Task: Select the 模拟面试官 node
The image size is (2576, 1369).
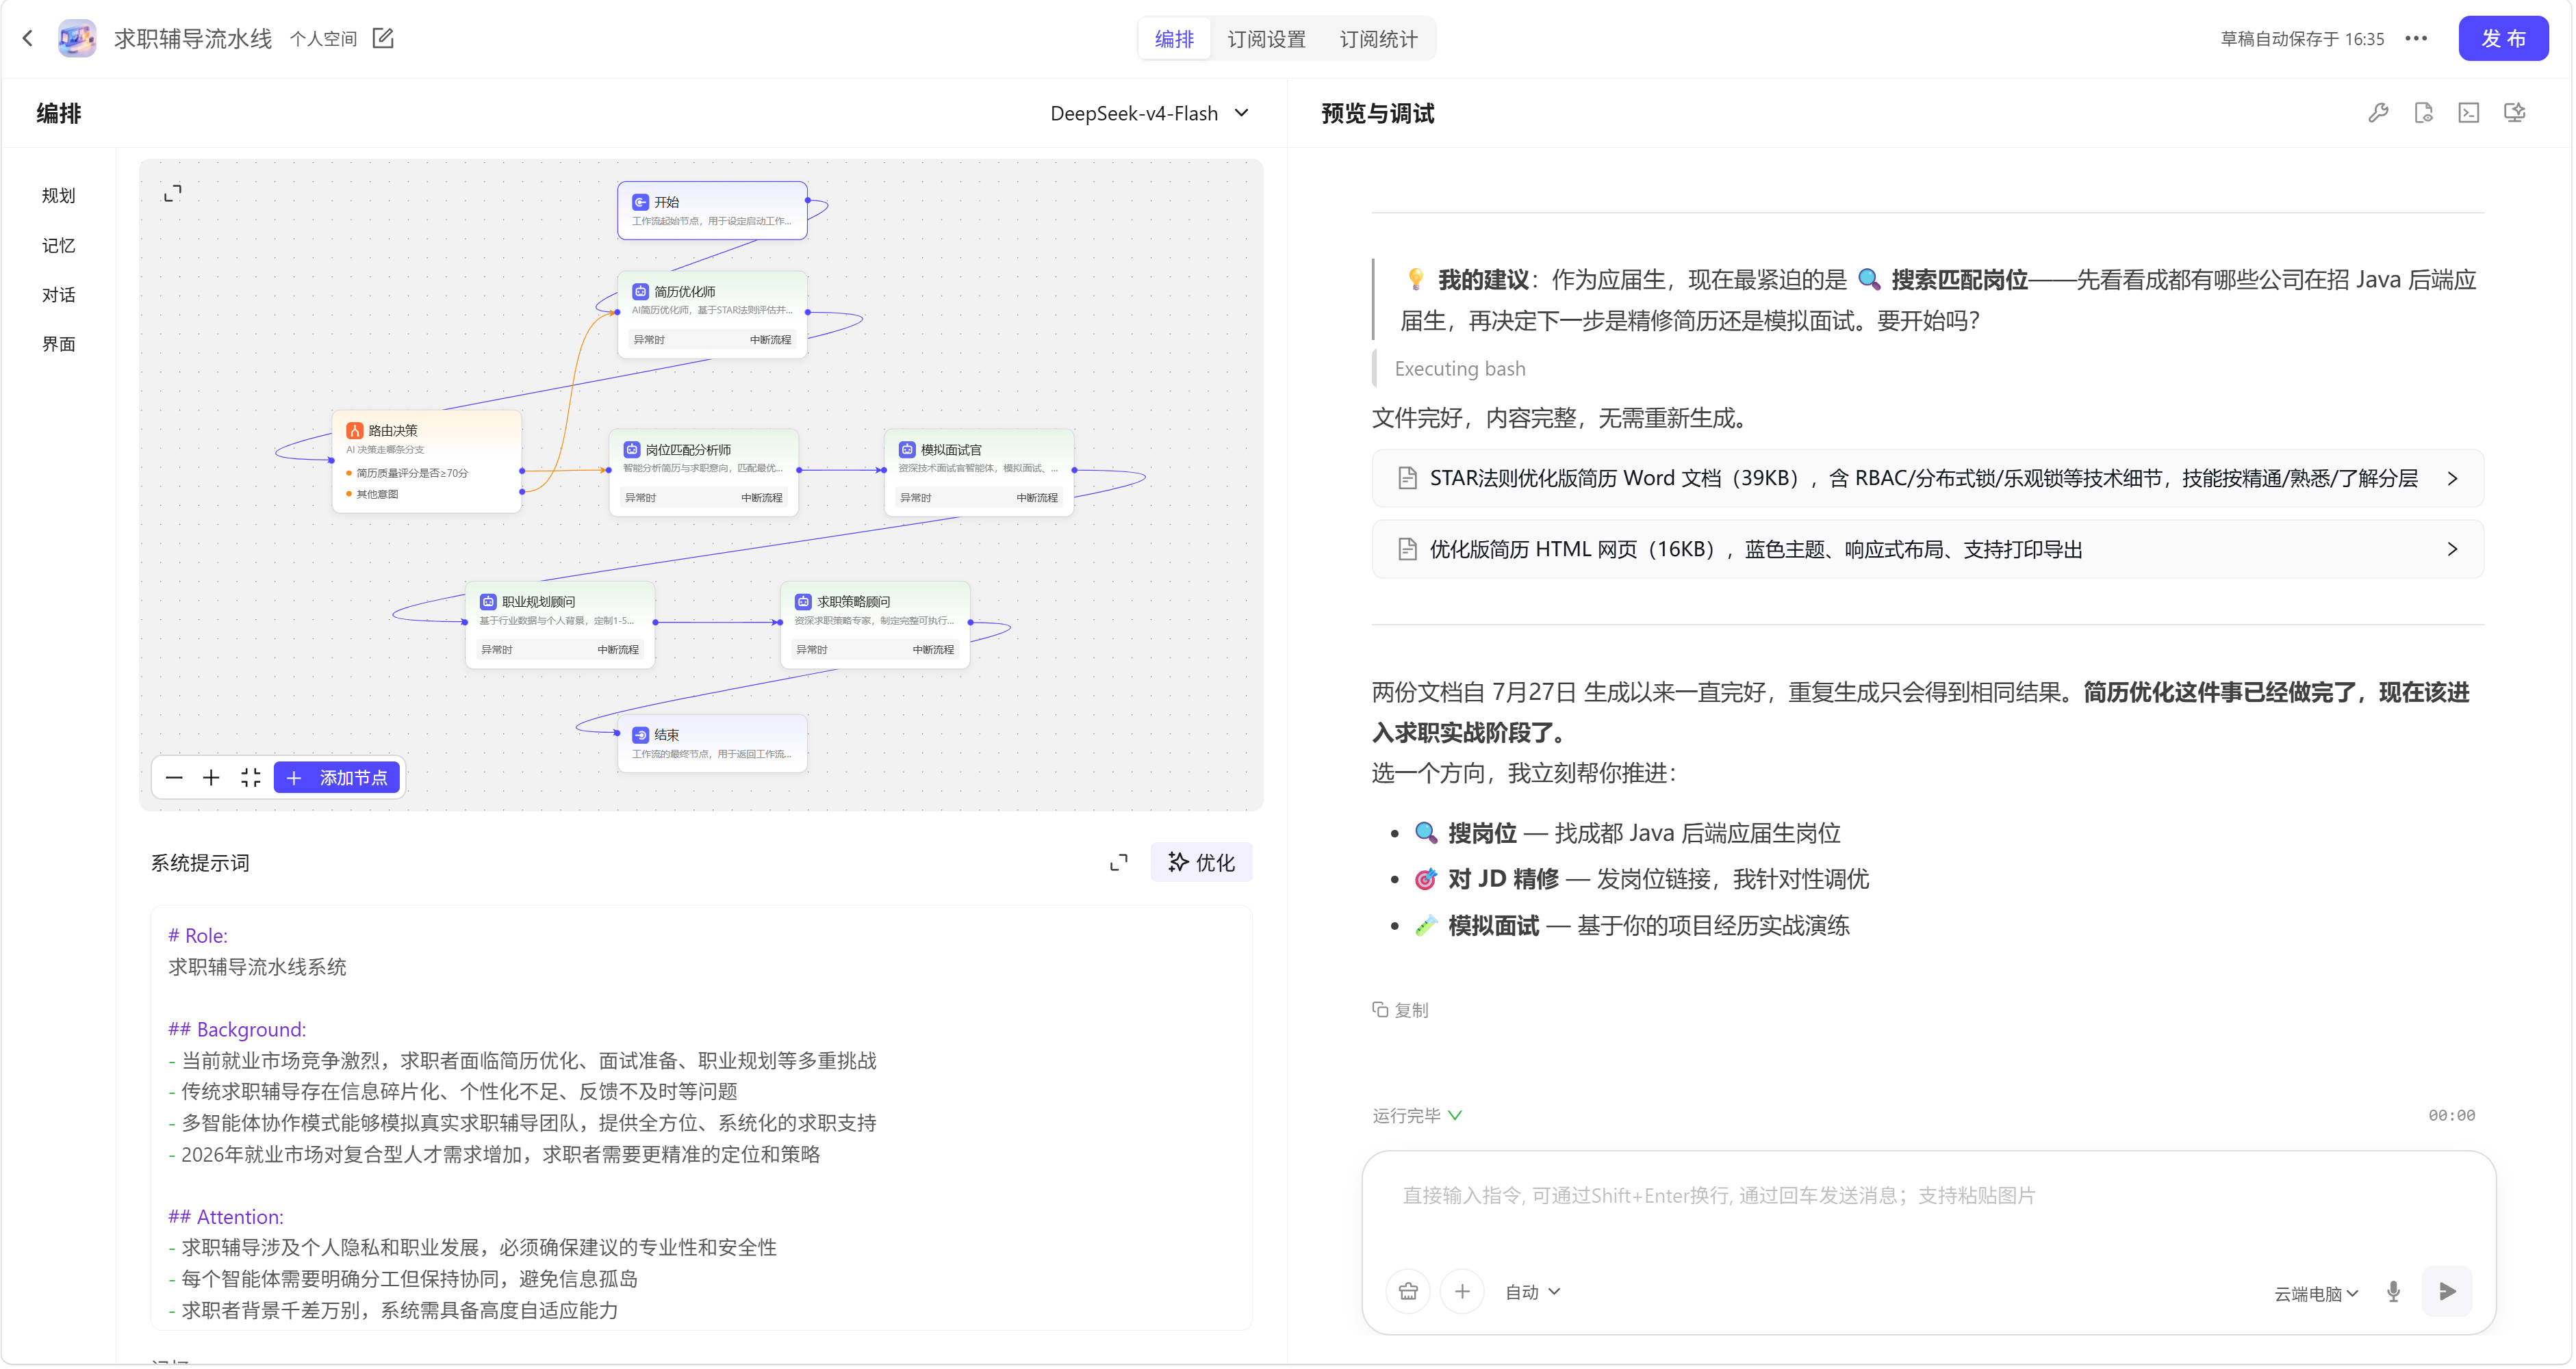Action: (x=979, y=471)
